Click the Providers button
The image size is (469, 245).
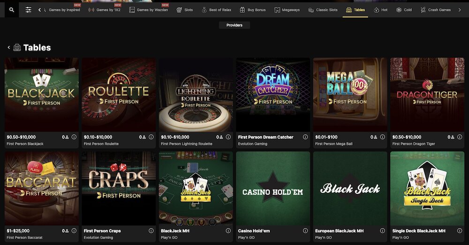234,25
